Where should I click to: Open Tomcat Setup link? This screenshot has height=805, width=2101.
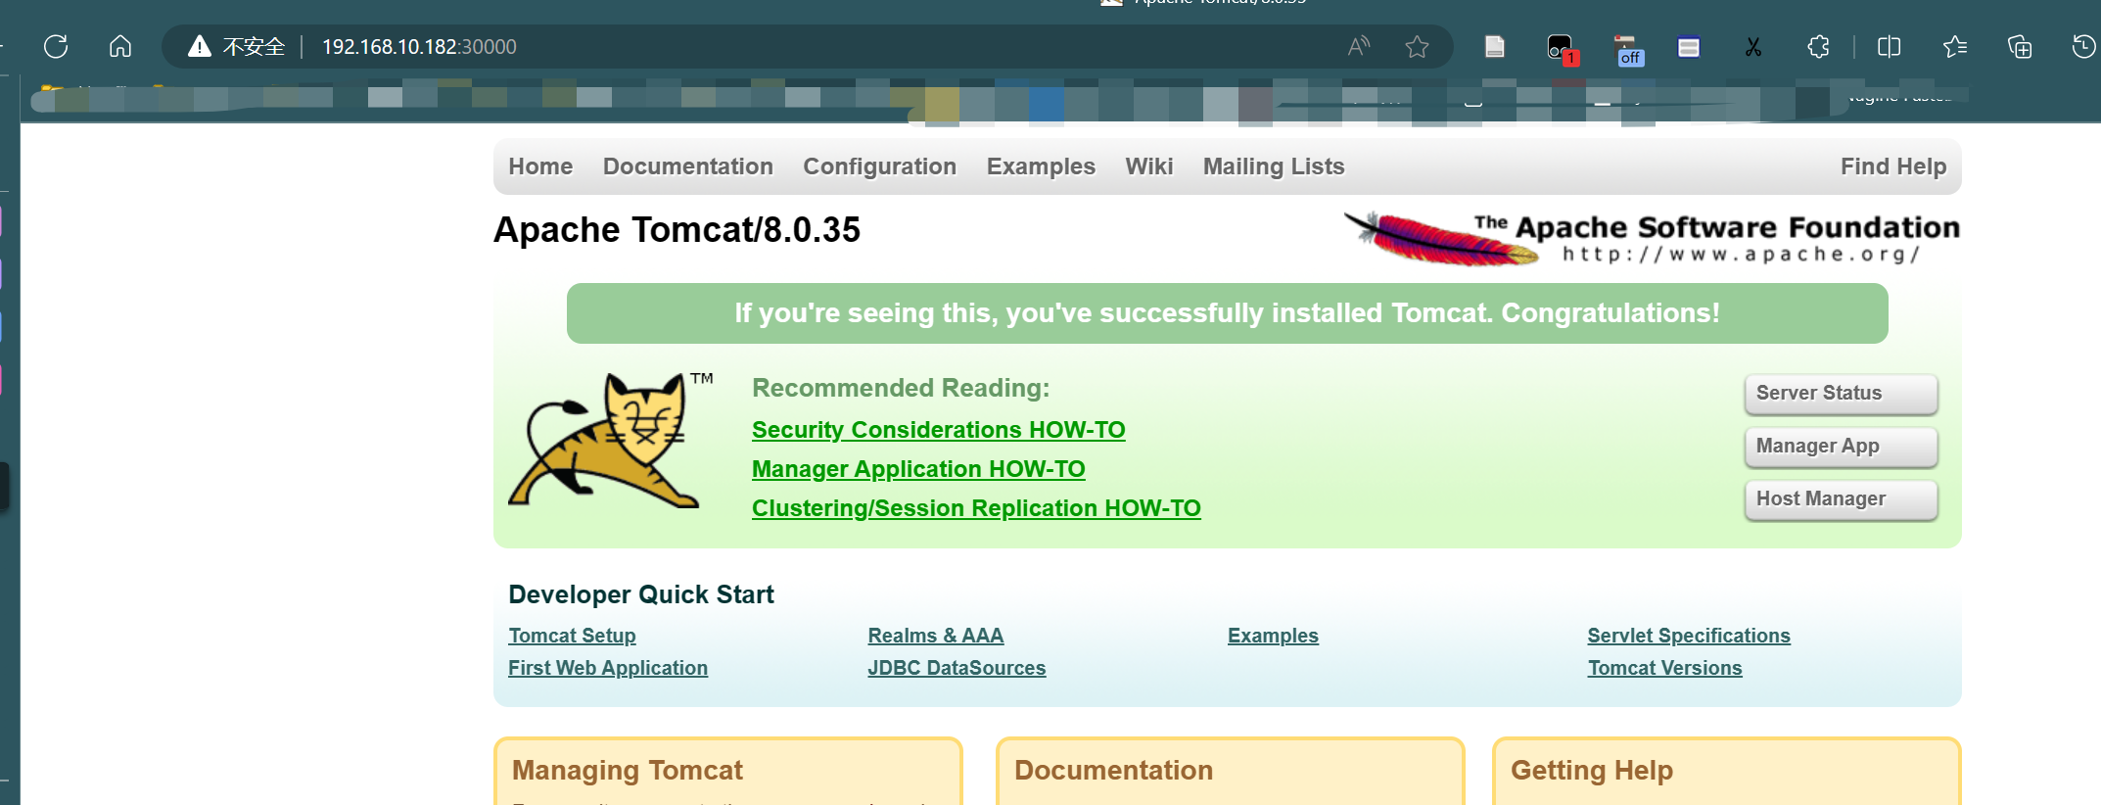572,636
